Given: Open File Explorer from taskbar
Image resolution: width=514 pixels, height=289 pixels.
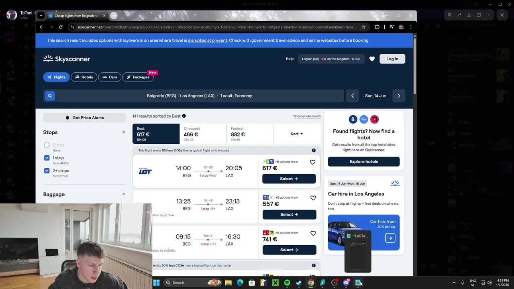Looking at the screenshot, I should 228,283.
